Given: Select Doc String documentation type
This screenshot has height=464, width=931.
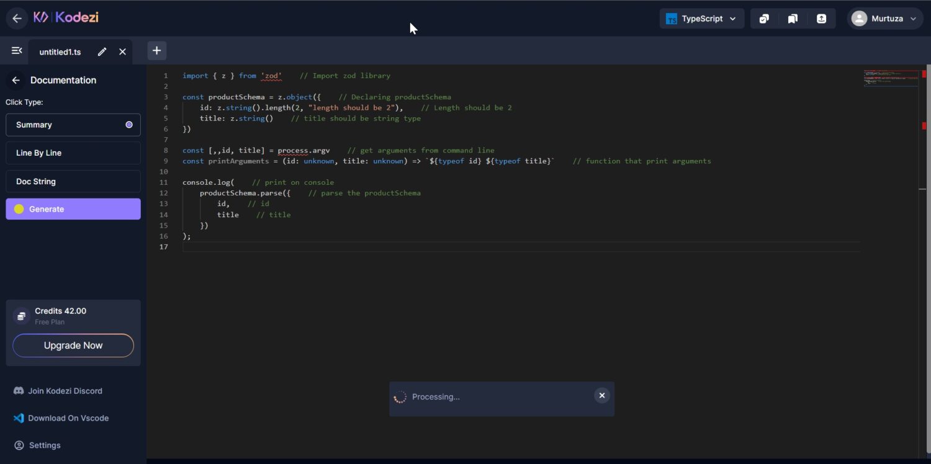Looking at the screenshot, I should 73,181.
